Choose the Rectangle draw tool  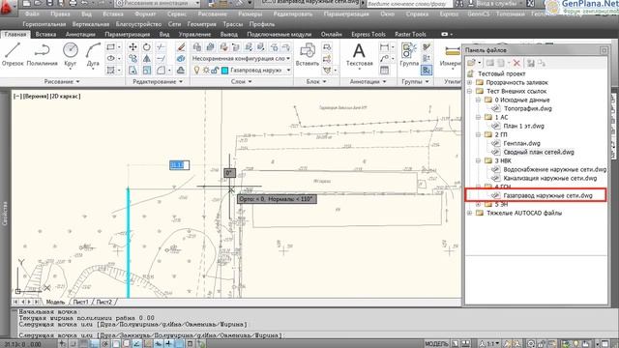pyautogui.click(x=111, y=47)
